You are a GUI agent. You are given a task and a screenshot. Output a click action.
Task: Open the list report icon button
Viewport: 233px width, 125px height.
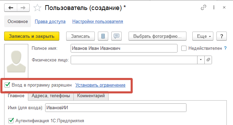coord(103,36)
